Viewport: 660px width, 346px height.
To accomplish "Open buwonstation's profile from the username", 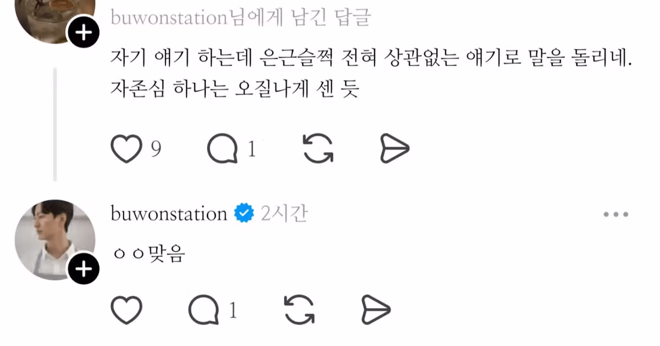I will click(x=168, y=213).
